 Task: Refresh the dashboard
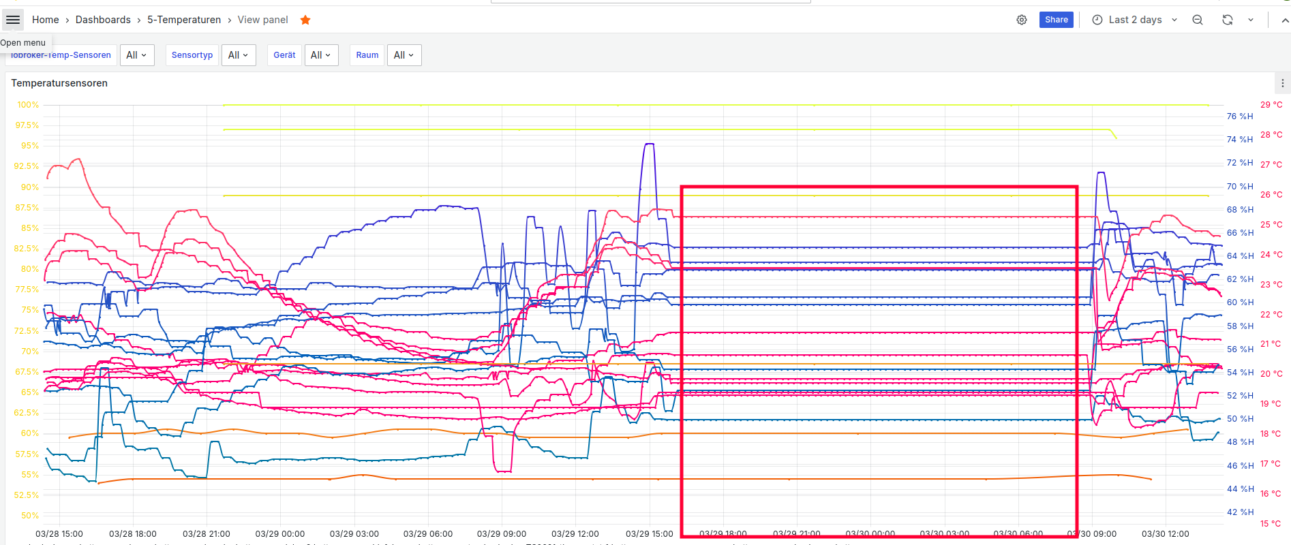(x=1228, y=20)
